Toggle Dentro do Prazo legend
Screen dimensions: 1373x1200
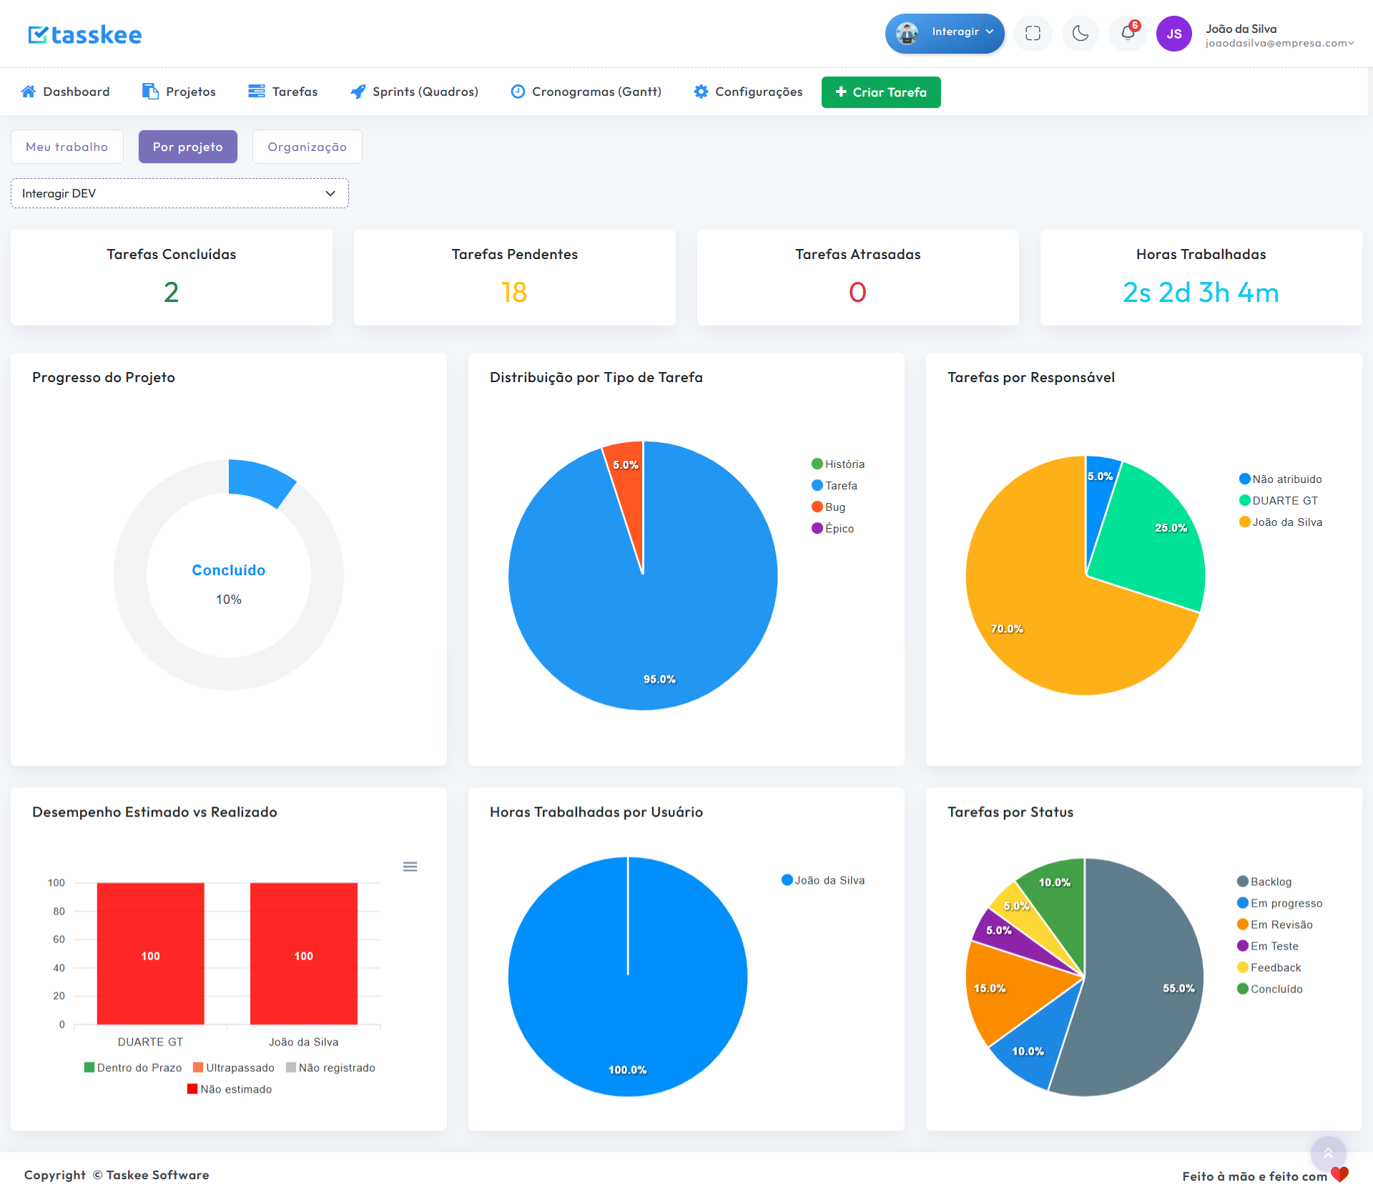133,1068
